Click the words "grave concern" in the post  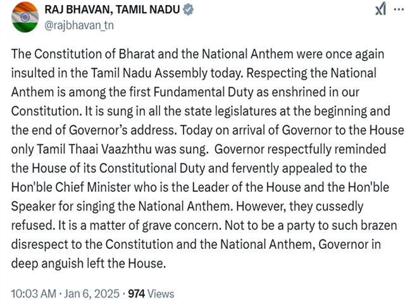coord(182,225)
